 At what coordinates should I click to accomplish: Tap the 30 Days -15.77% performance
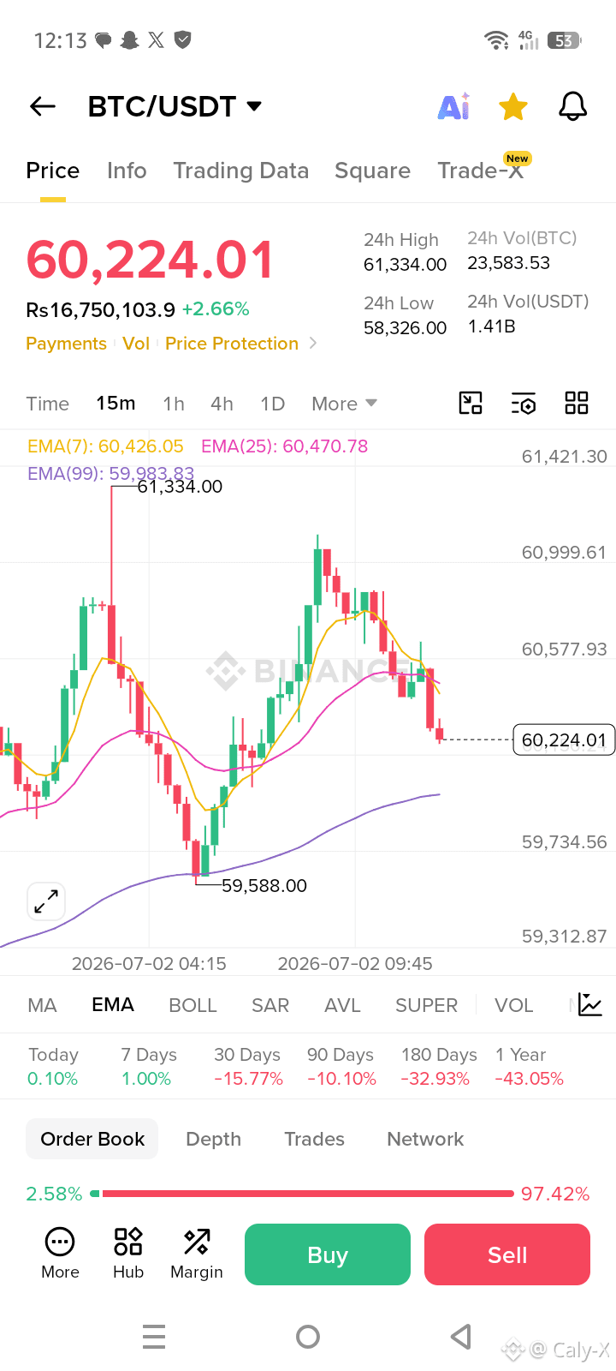[x=248, y=1067]
